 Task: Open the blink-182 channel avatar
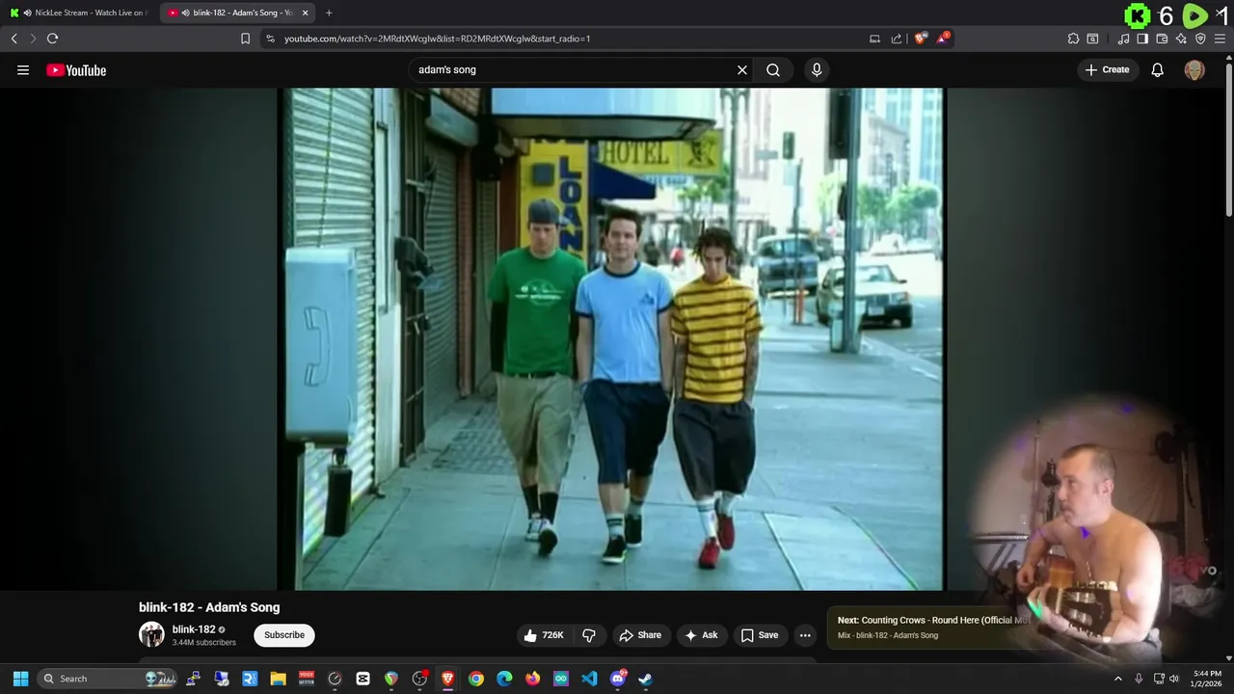coord(151,634)
